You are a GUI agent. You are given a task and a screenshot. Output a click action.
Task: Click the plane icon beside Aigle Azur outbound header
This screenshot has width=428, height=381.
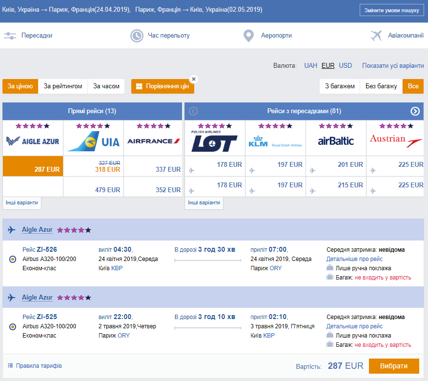(11, 230)
